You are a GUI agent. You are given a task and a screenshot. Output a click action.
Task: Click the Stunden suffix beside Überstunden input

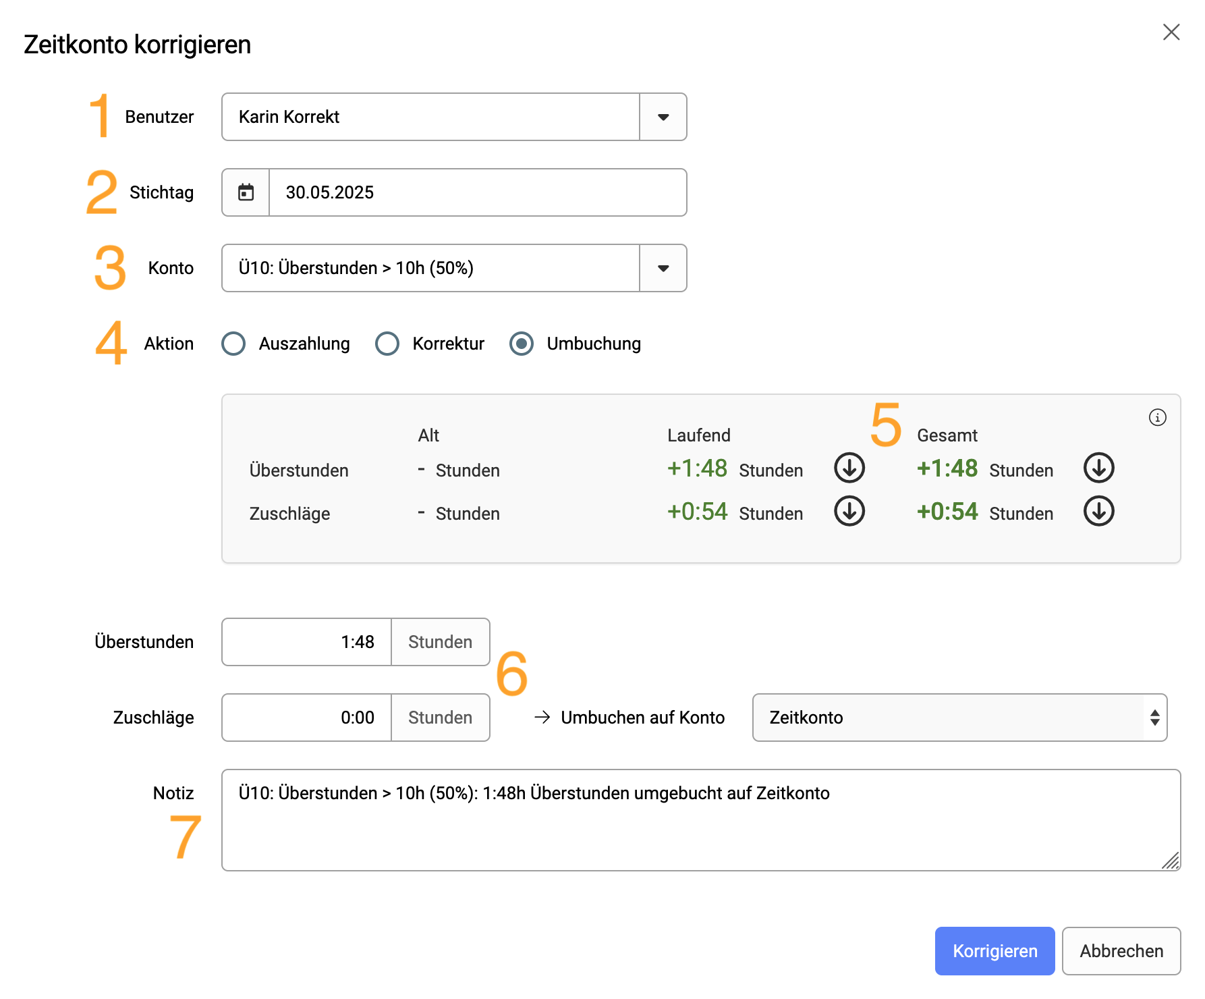(440, 642)
